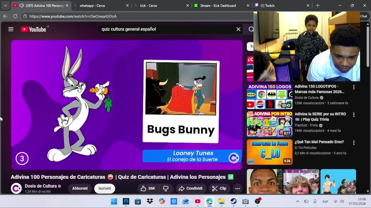Switch to the (1) Twitch tab
Viewport: 371px width, 208px height.
[x=282, y=5]
